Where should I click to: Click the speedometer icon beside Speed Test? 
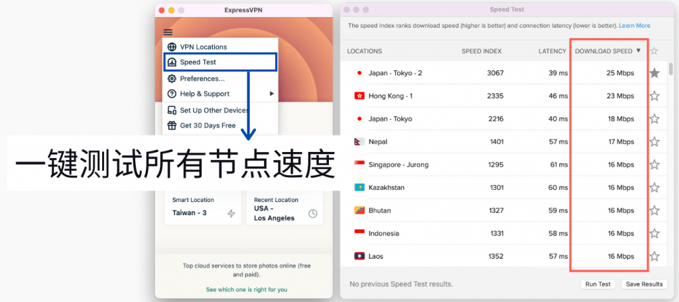pyautogui.click(x=172, y=62)
